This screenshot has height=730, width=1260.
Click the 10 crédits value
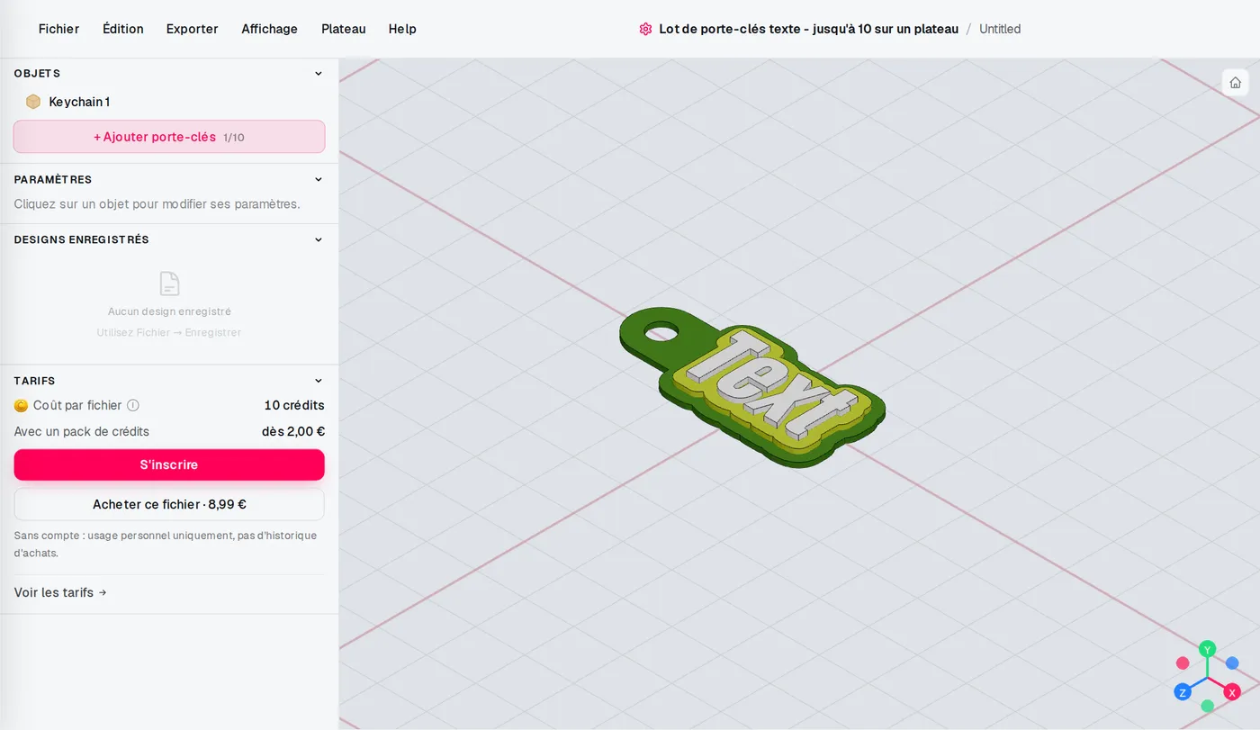pos(294,405)
